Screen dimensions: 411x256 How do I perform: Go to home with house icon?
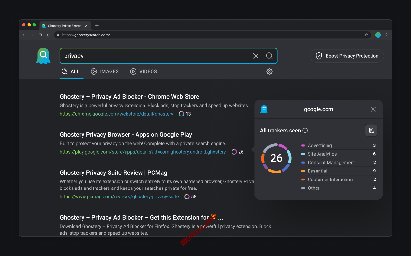pyautogui.click(x=48, y=35)
